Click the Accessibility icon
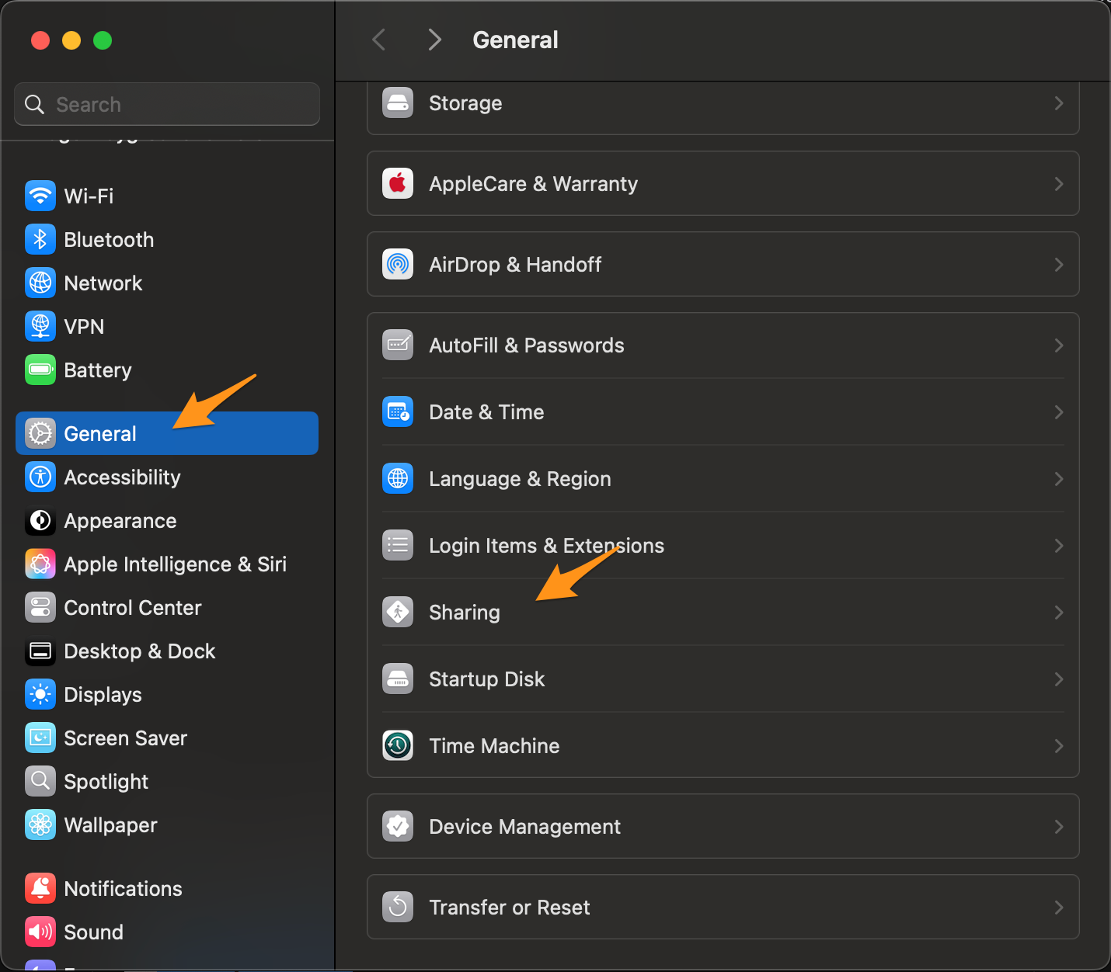Screen dimensions: 1111x972 pyautogui.click(x=40, y=477)
